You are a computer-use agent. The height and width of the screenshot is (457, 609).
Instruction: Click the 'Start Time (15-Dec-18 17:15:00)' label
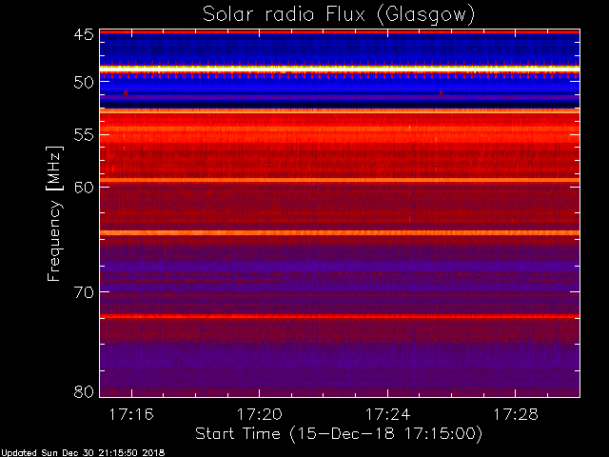[x=339, y=433]
